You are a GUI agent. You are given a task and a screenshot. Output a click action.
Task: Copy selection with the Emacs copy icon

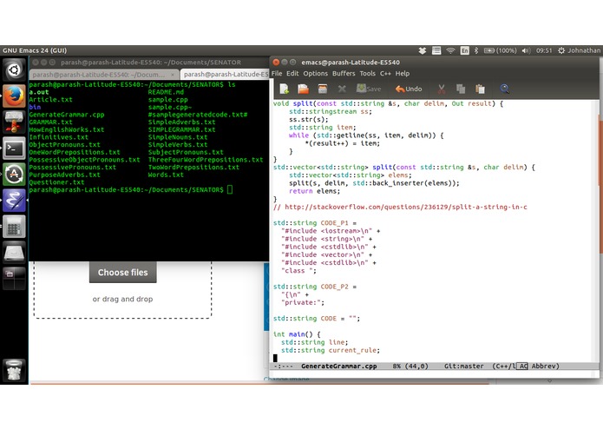(461, 89)
